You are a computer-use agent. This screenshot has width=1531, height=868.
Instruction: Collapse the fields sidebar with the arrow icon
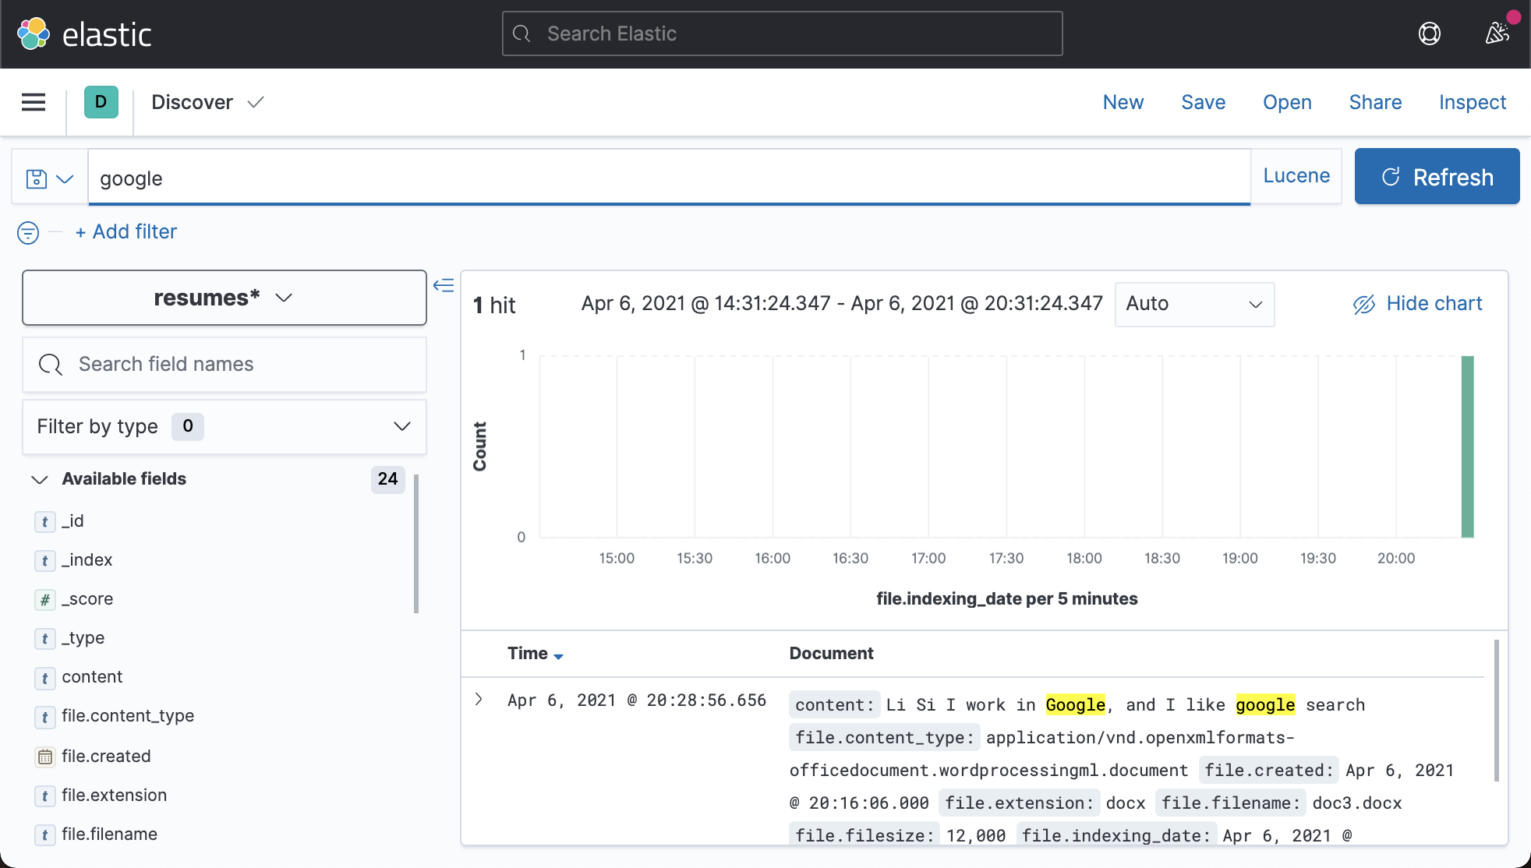pyautogui.click(x=444, y=286)
